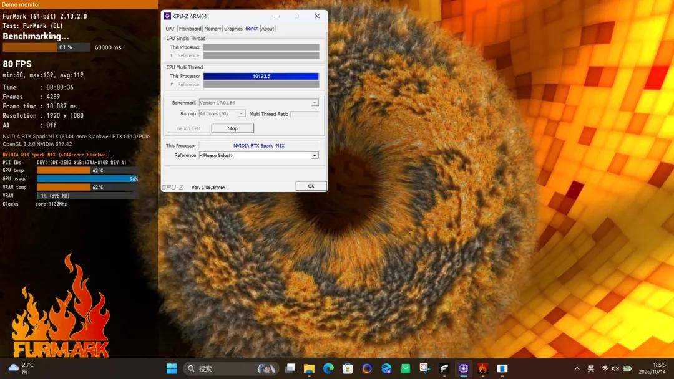Check battery status in system tray
Screen dimensions: 674x379
(627, 368)
